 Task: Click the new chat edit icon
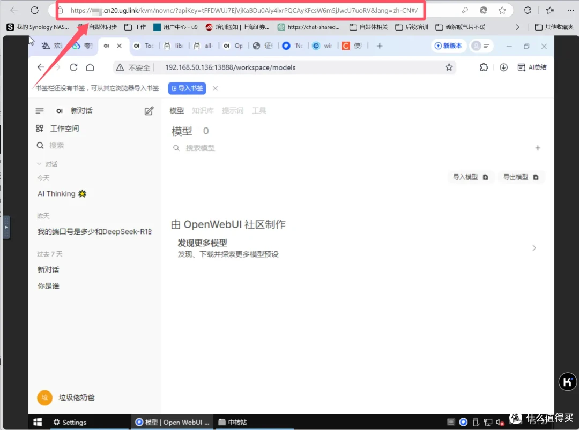149,111
